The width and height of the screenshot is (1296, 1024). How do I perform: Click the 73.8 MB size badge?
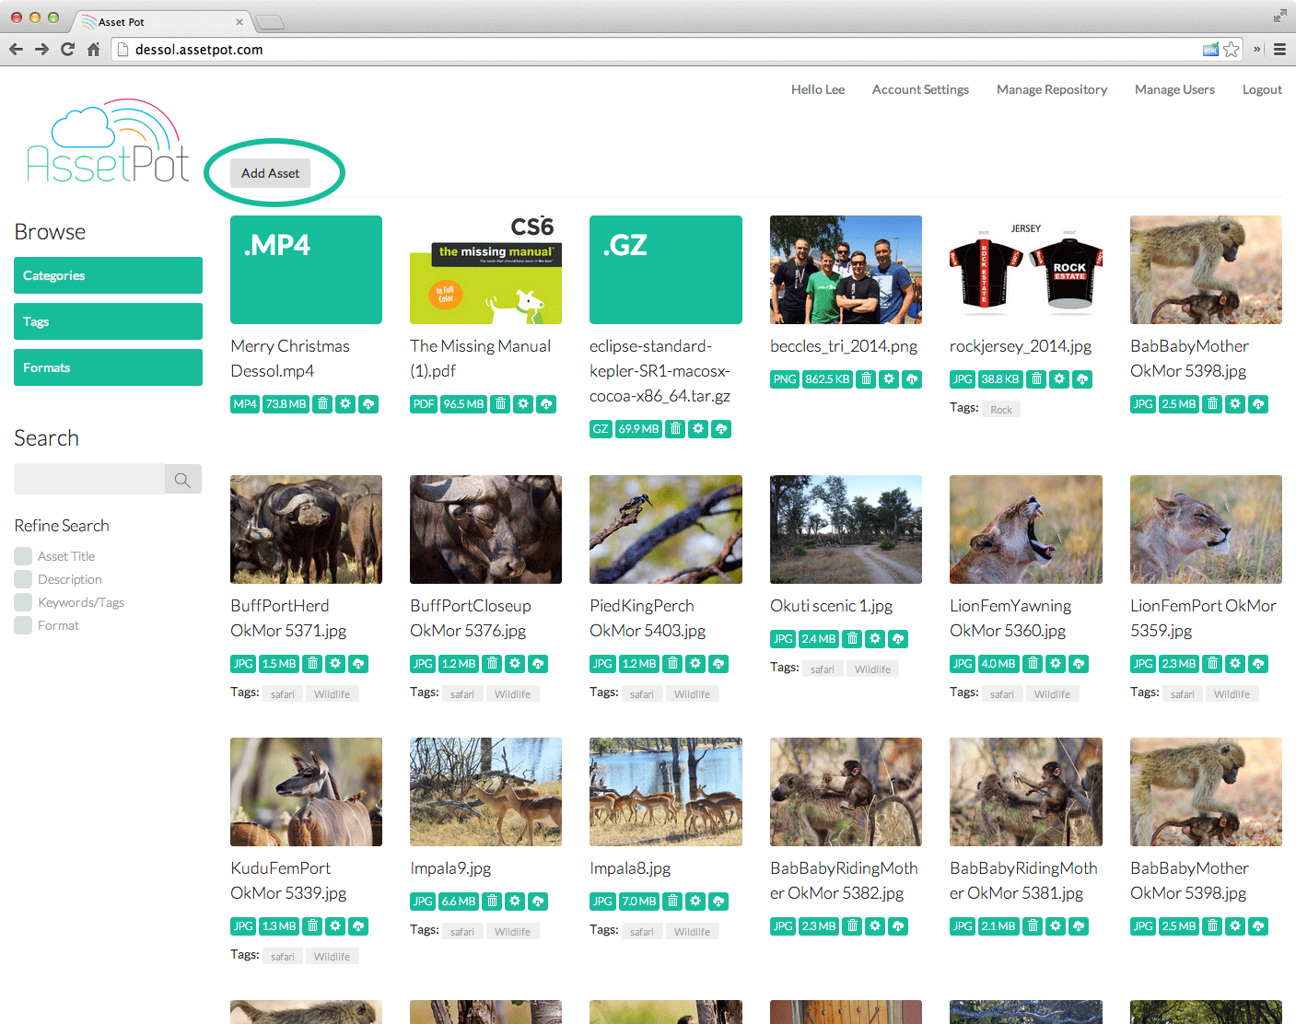286,404
